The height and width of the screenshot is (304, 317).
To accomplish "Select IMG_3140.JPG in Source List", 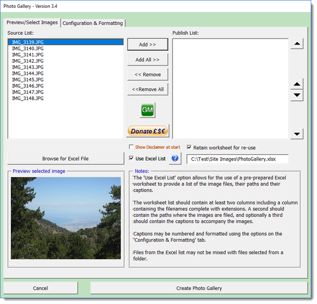I will tap(66, 49).
